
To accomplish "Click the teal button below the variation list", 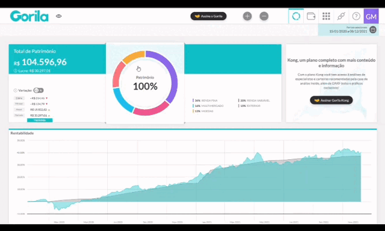I will click(x=40, y=120).
